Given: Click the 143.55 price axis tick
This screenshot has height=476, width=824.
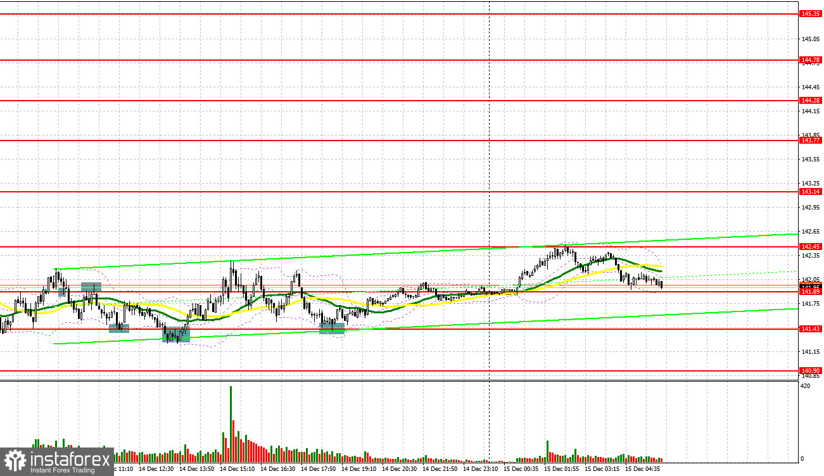Looking at the screenshot, I should 810,160.
